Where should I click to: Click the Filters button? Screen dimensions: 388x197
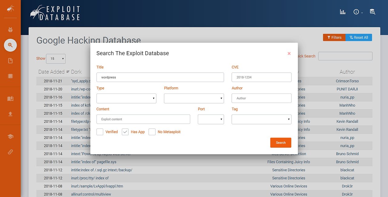pyautogui.click(x=334, y=37)
